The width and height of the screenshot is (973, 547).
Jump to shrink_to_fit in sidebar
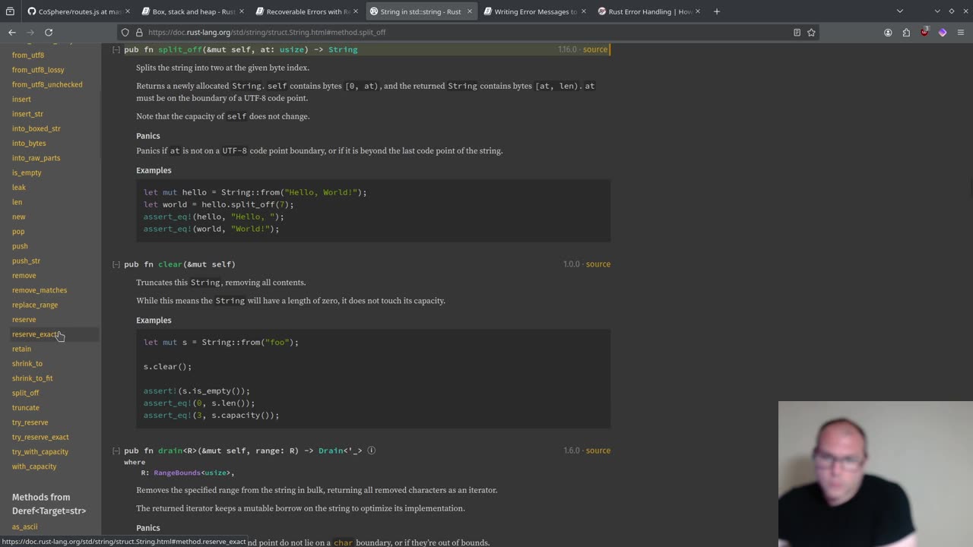point(33,378)
